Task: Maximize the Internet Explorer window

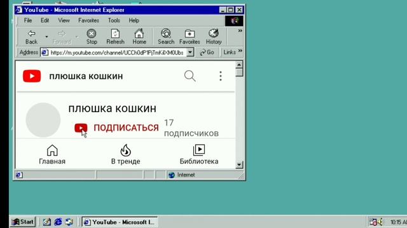Action: 230,10
